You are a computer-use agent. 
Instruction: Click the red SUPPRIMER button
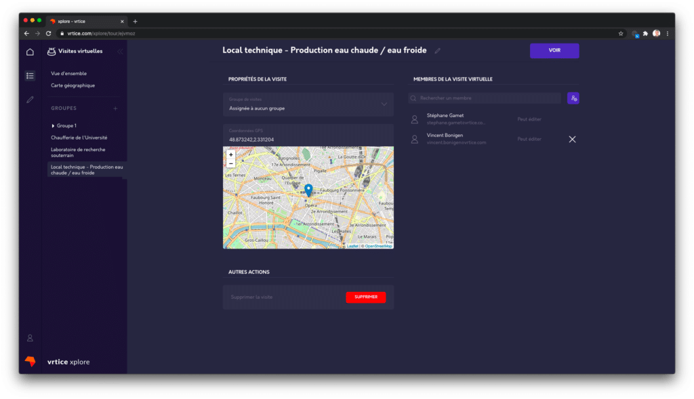[365, 297]
